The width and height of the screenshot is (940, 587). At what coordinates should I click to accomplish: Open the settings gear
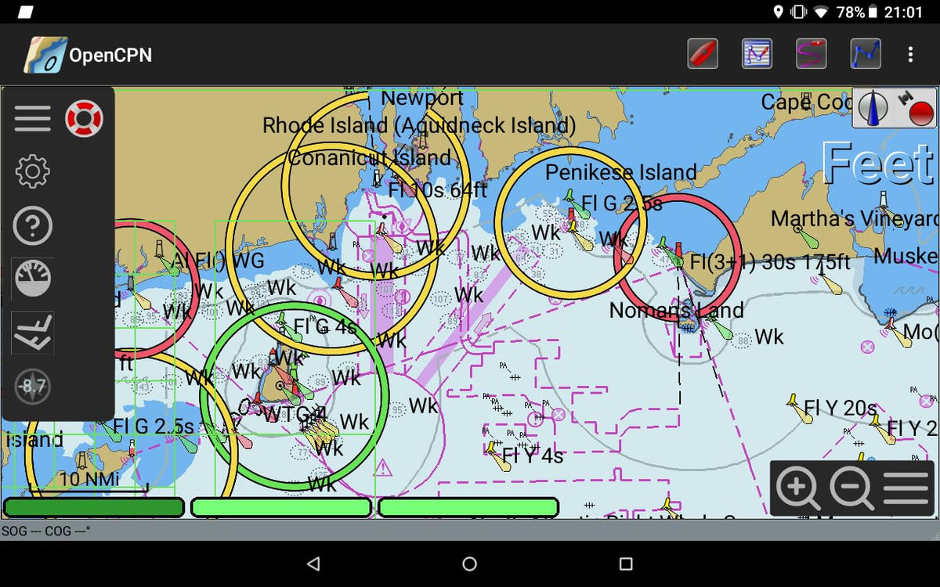click(x=32, y=171)
